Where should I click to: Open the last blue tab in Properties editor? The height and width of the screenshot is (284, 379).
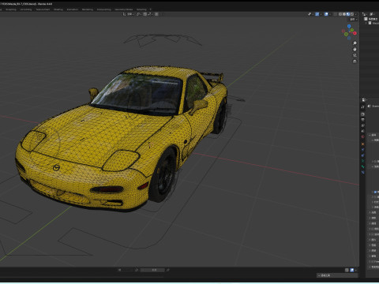tap(363, 172)
